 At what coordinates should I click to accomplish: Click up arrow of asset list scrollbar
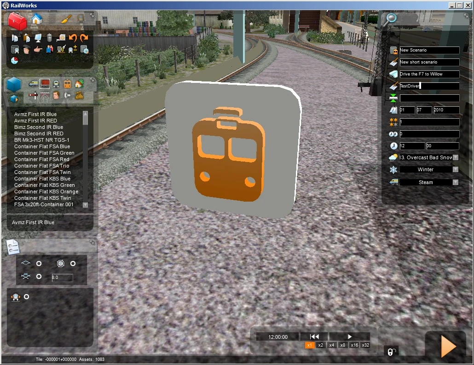click(85, 113)
